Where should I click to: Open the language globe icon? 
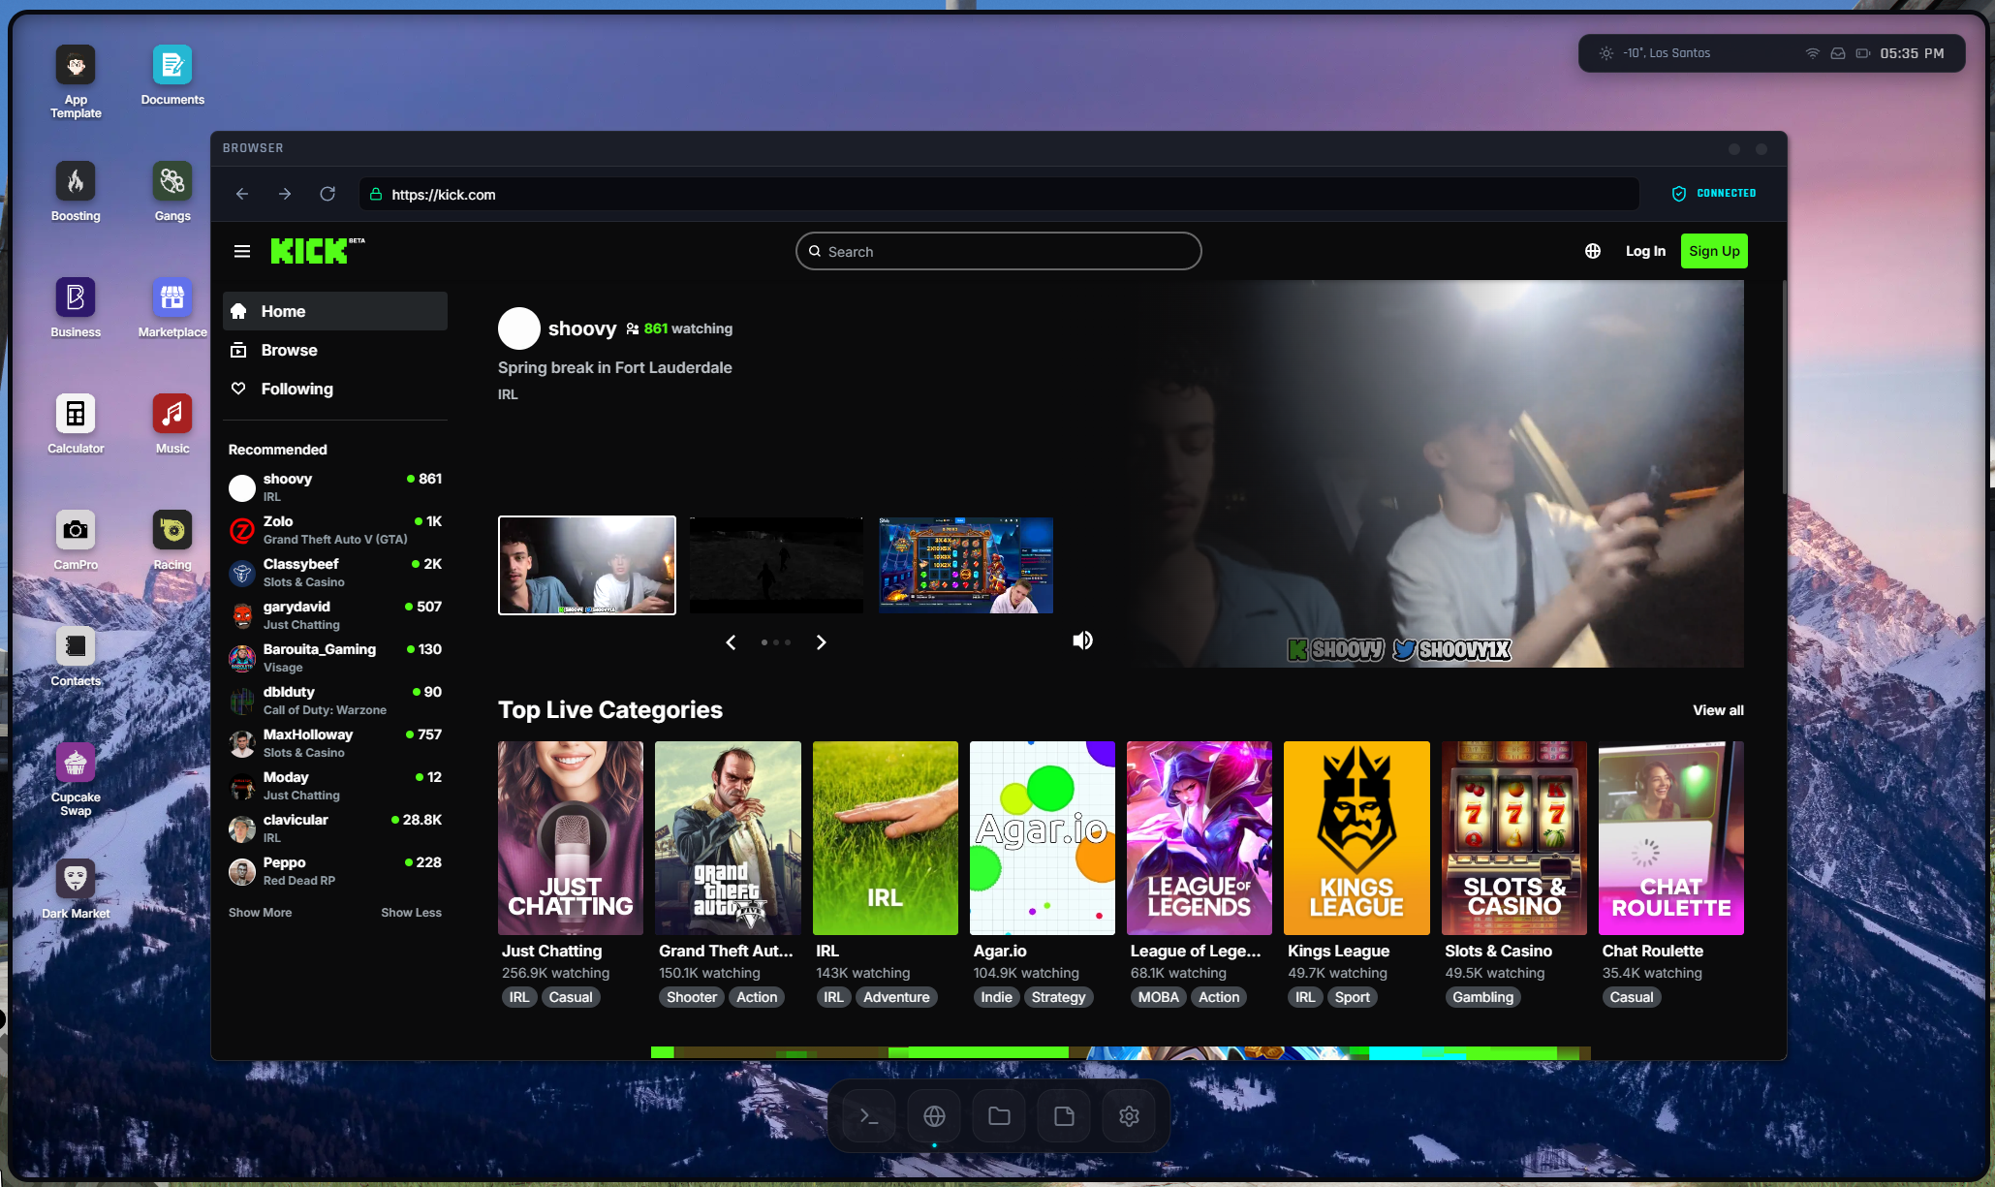tap(1592, 252)
